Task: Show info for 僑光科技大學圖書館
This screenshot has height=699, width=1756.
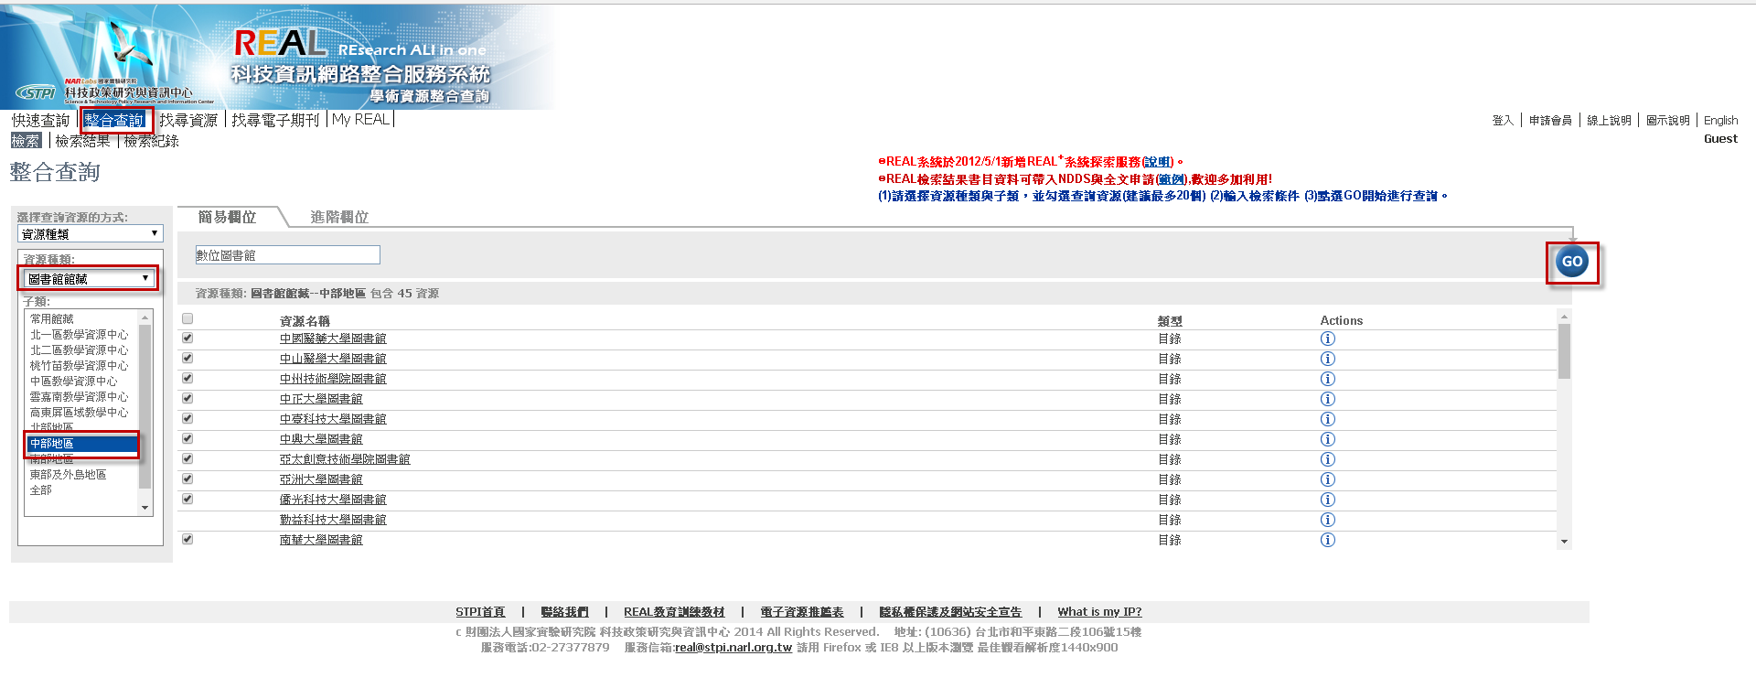Action: tap(1328, 500)
